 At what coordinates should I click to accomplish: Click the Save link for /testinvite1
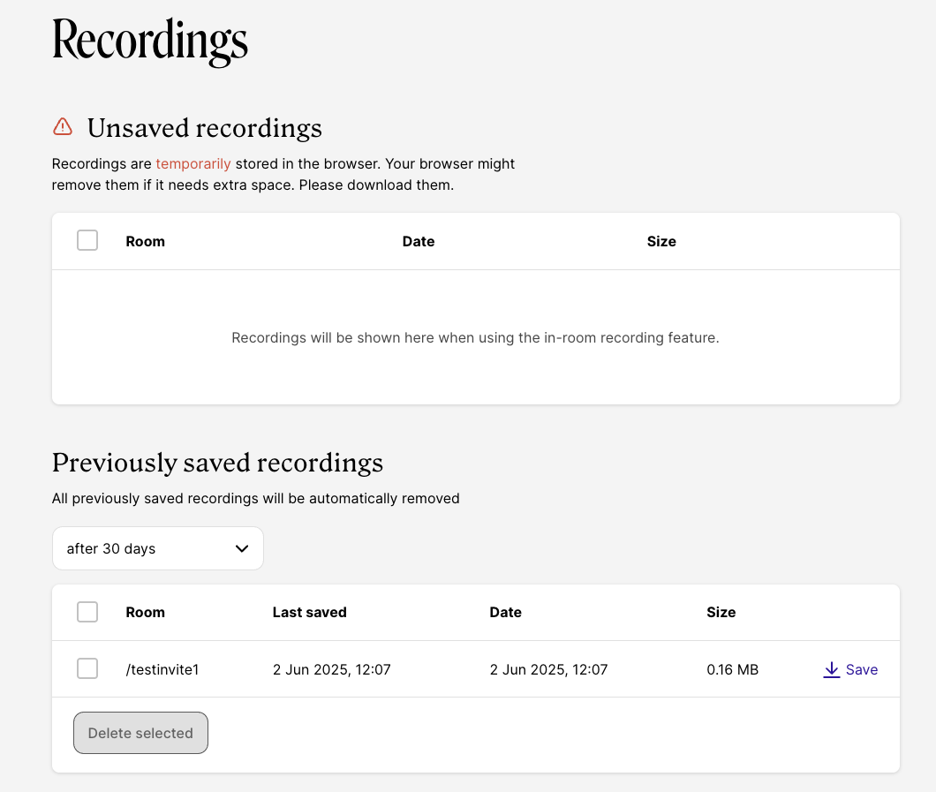click(x=861, y=669)
